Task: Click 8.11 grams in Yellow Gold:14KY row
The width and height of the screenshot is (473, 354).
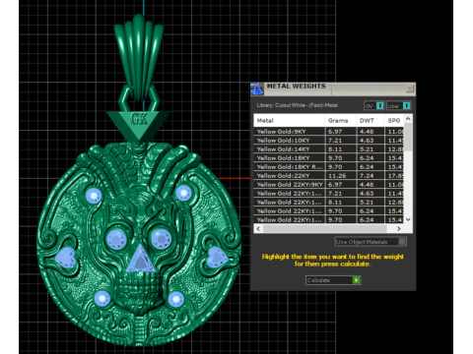Action: [x=335, y=149]
